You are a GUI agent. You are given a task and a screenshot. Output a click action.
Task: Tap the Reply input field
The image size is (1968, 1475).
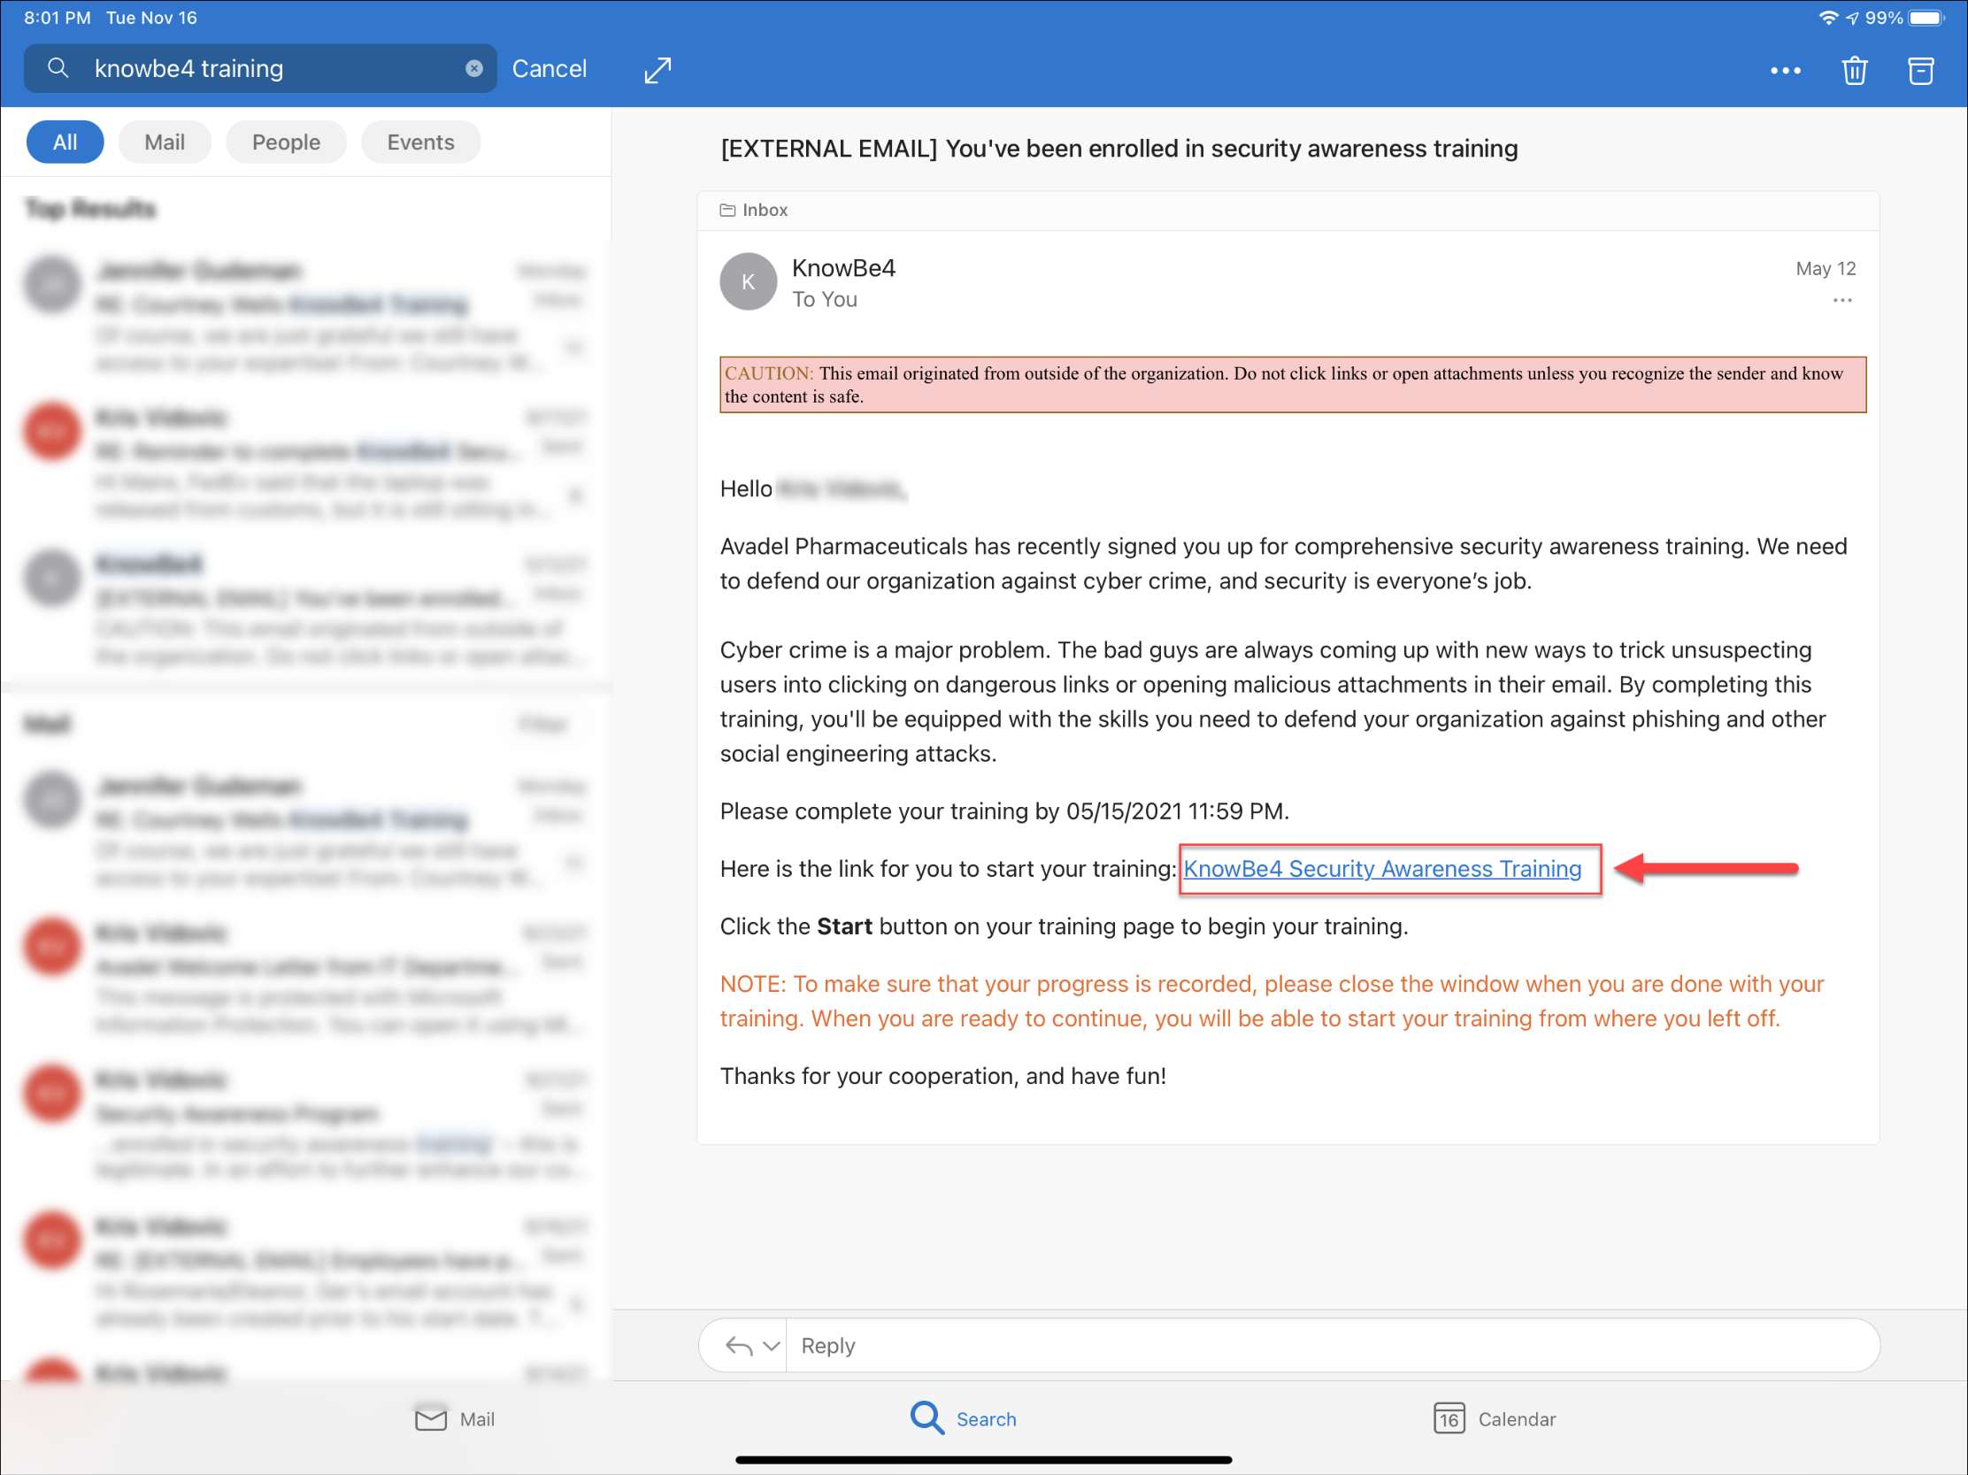click(1332, 1345)
